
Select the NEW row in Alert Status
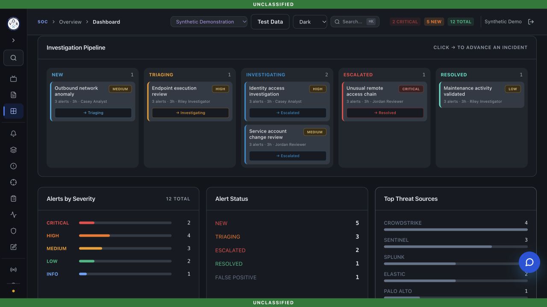(x=287, y=223)
